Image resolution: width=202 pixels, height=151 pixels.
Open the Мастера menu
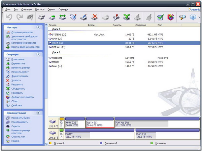[40, 9]
